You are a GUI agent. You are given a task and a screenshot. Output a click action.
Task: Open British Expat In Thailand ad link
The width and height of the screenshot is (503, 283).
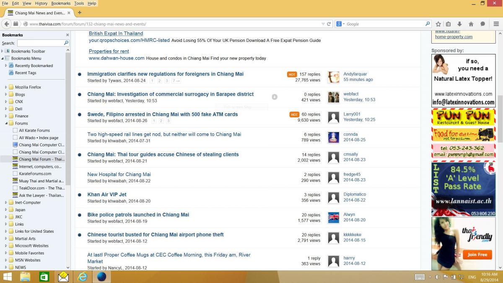coord(116,34)
